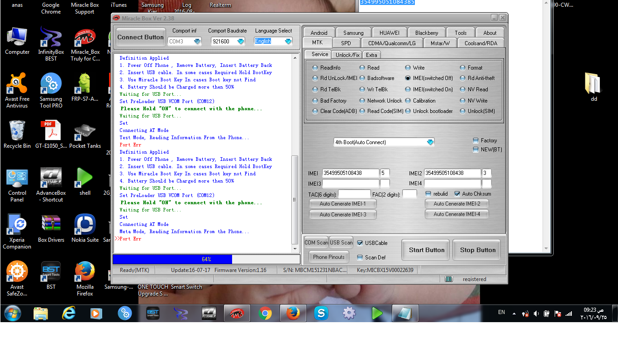This screenshot has width=618, height=347.
Task: Open Skype taskbar icon
Action: click(321, 313)
